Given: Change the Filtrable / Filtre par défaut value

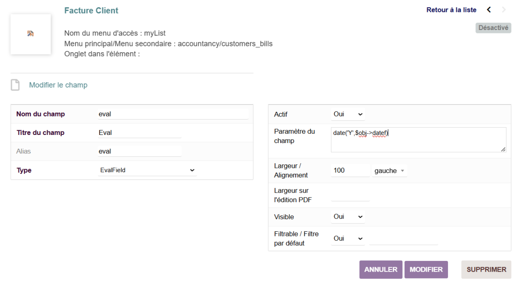Looking at the screenshot, I should pos(348,238).
